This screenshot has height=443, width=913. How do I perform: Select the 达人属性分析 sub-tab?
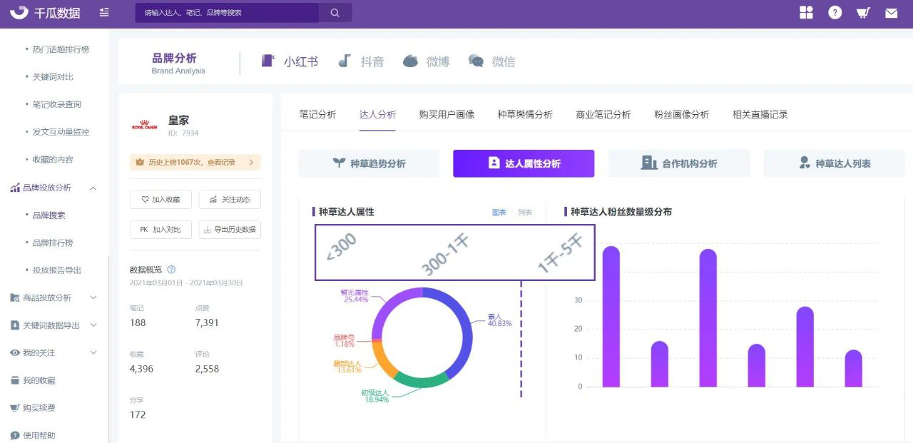coord(524,163)
